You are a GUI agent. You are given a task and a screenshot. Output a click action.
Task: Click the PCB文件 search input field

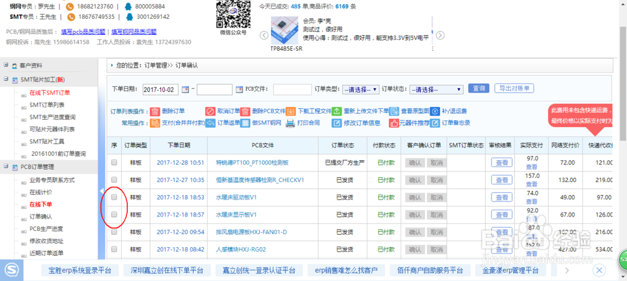(292, 89)
